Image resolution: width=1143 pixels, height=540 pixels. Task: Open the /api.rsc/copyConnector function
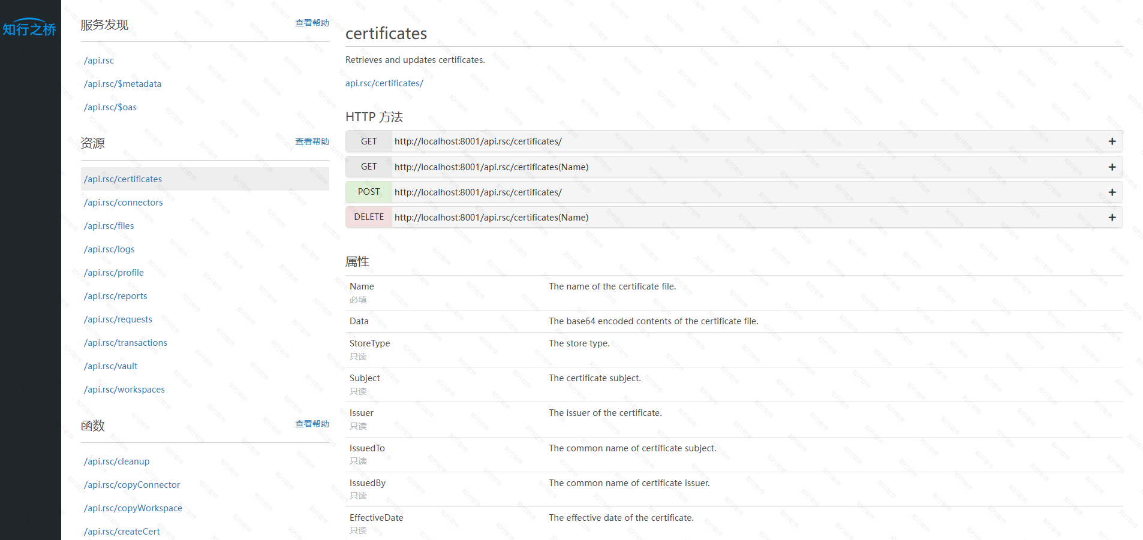coord(132,485)
